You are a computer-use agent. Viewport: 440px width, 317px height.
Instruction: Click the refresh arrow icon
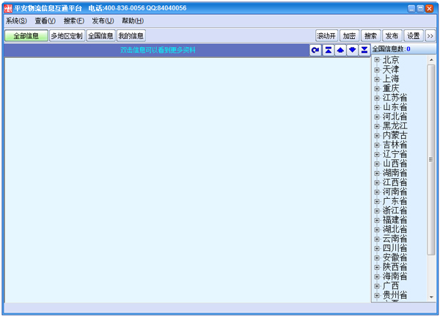(315, 50)
